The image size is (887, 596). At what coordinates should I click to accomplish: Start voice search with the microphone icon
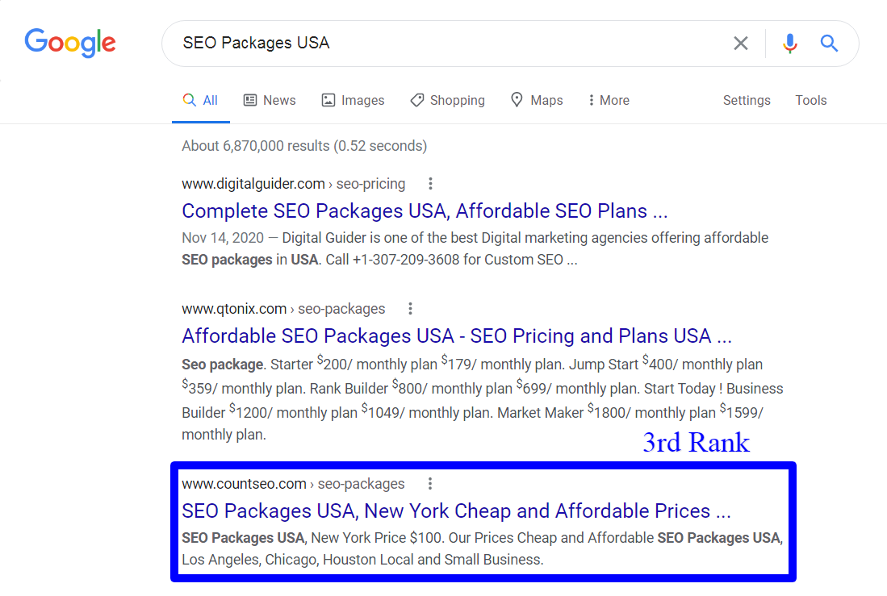789,43
